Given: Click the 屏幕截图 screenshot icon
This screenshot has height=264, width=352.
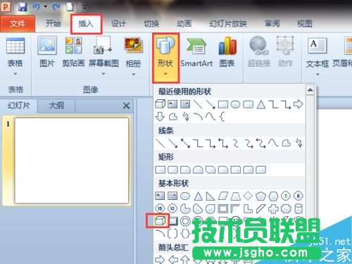Looking at the screenshot, I should [x=103, y=45].
